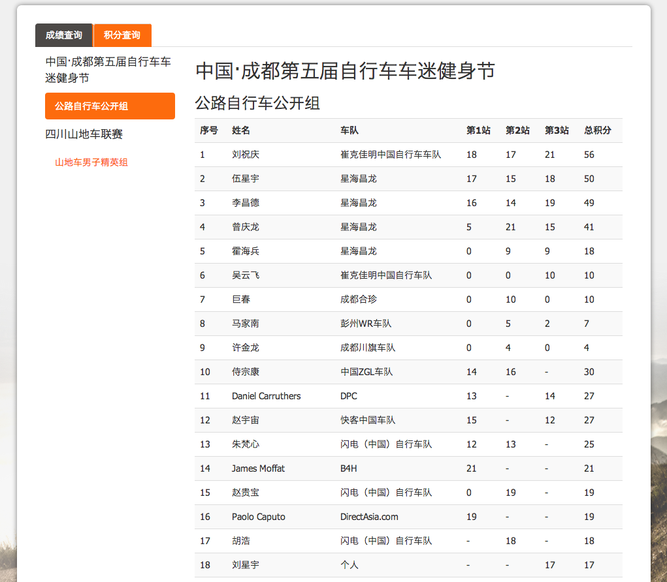Select rider name 刘星宇
Screen dimensions: 667x582
coord(246,565)
